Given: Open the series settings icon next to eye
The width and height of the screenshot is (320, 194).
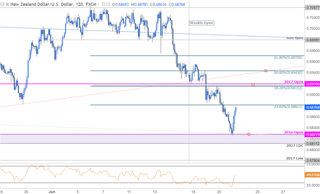Looking at the screenshot, I should [108, 4].
